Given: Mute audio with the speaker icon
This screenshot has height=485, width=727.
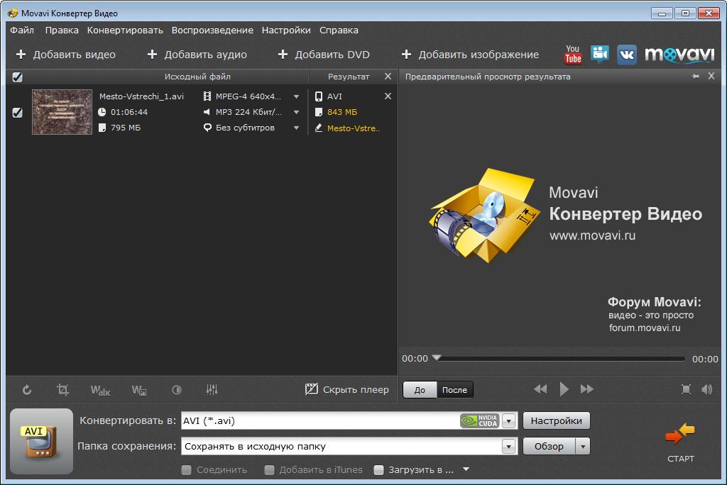Looking at the screenshot, I should click(706, 389).
